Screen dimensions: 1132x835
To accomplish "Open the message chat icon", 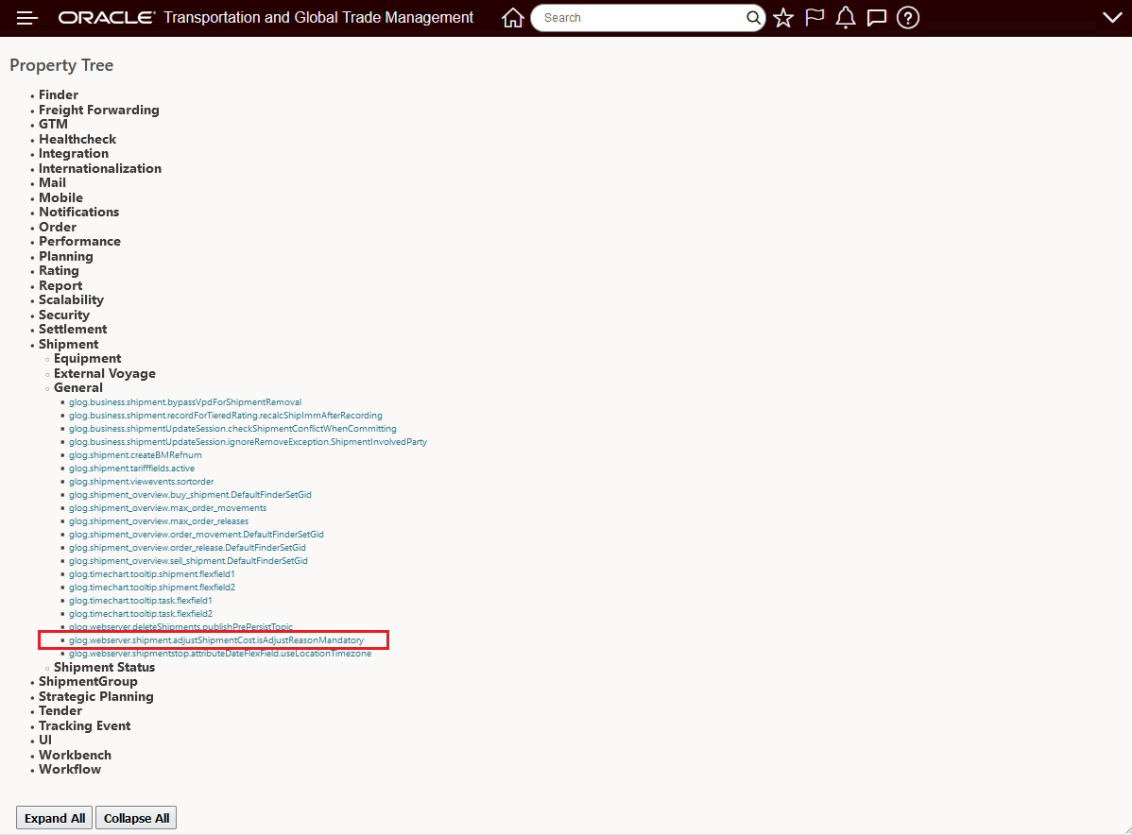I will 877,18.
